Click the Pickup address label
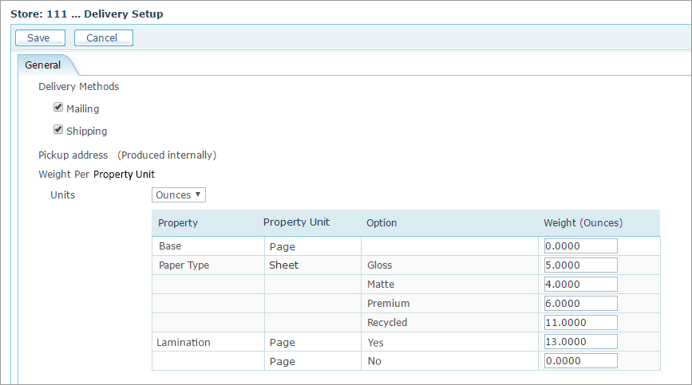692x385 pixels. click(73, 155)
